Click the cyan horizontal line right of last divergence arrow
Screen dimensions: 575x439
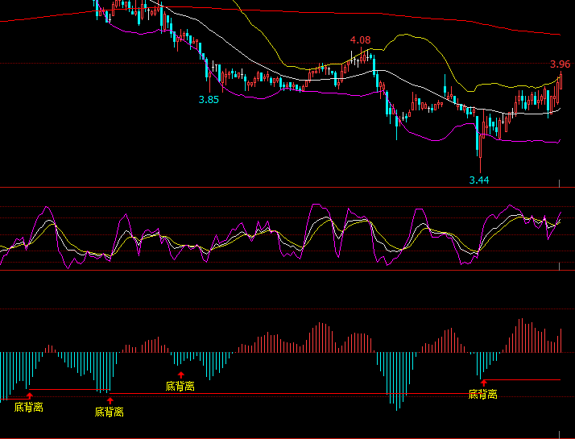pos(523,379)
